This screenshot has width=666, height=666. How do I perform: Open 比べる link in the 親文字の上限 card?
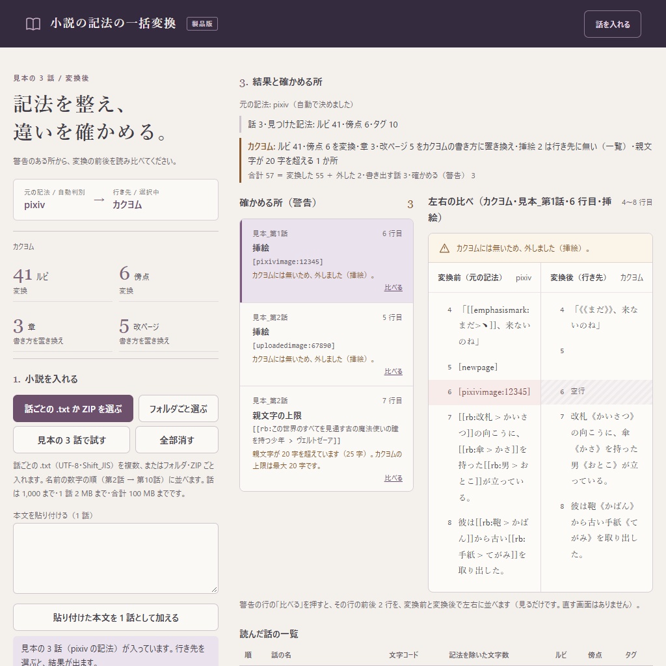[x=393, y=478]
